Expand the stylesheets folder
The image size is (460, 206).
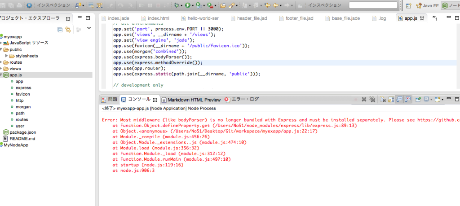7,56
